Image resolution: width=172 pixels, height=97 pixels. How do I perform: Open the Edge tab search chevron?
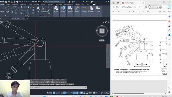tap(150, 3)
